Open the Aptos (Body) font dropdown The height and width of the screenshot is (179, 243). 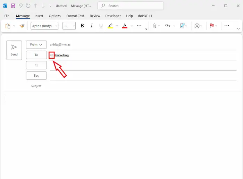(44, 26)
